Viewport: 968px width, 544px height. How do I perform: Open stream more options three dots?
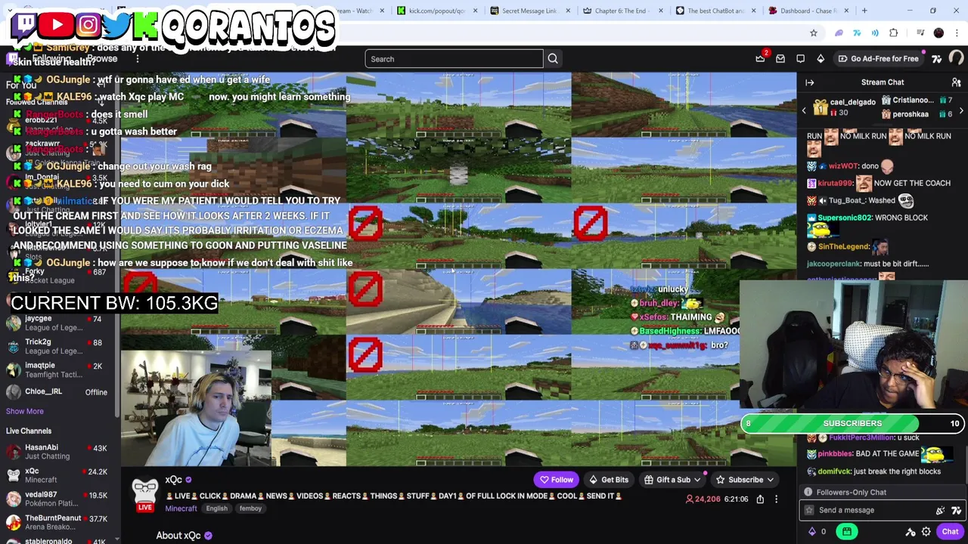[x=776, y=499]
